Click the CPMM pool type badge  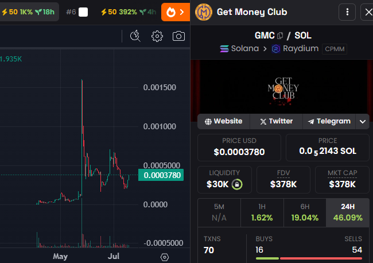tap(335, 49)
